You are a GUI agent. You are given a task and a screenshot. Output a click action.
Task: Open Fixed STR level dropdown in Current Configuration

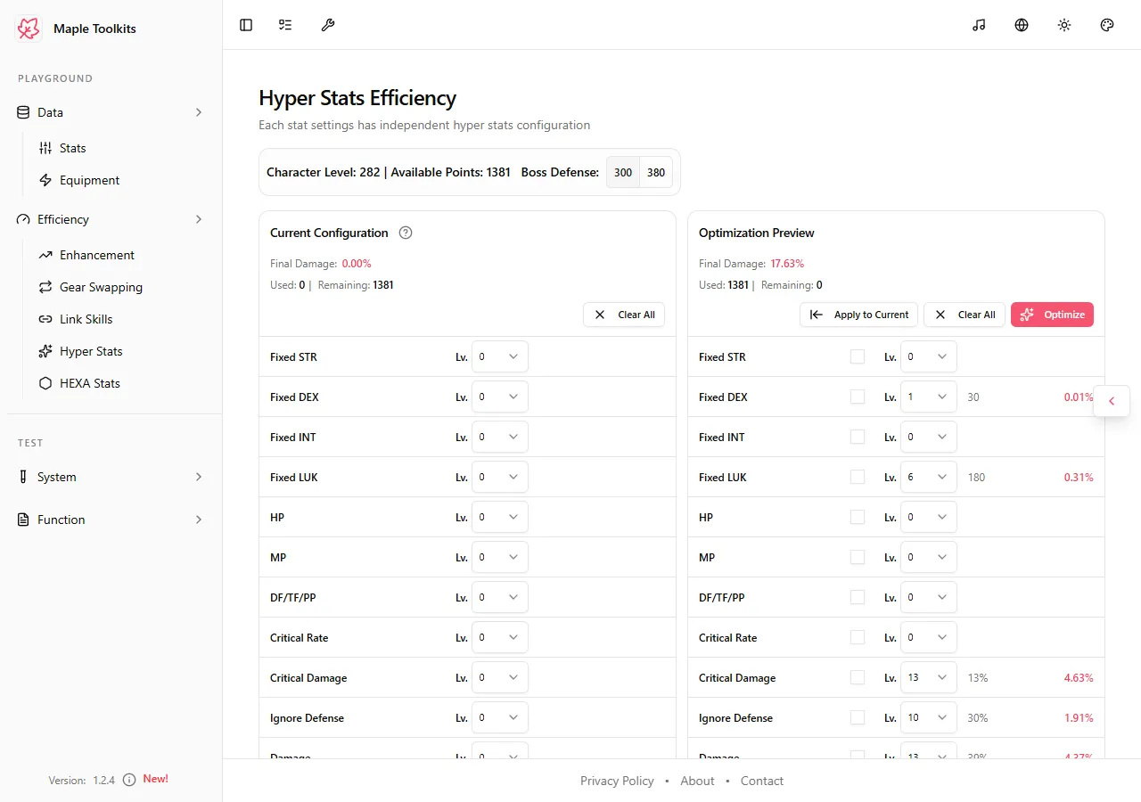pyautogui.click(x=500, y=356)
